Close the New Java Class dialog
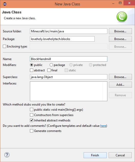The height and width of the screenshot is (162, 135). click(x=129, y=3)
